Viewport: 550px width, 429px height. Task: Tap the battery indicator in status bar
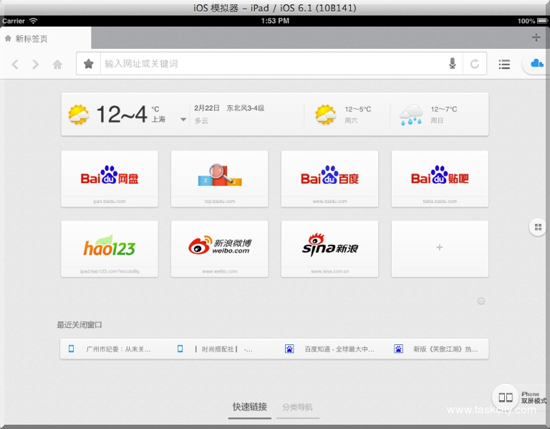(541, 21)
